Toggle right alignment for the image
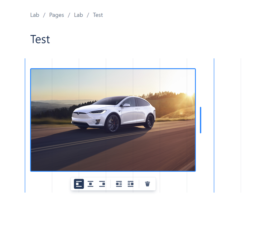Viewport: 264px width, 234px height. point(102,184)
